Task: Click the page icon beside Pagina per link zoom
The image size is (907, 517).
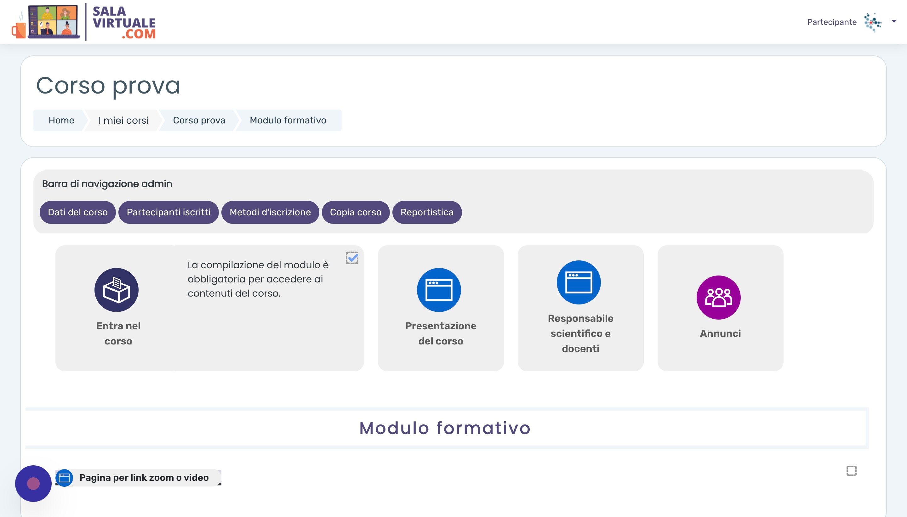Action: pos(64,478)
